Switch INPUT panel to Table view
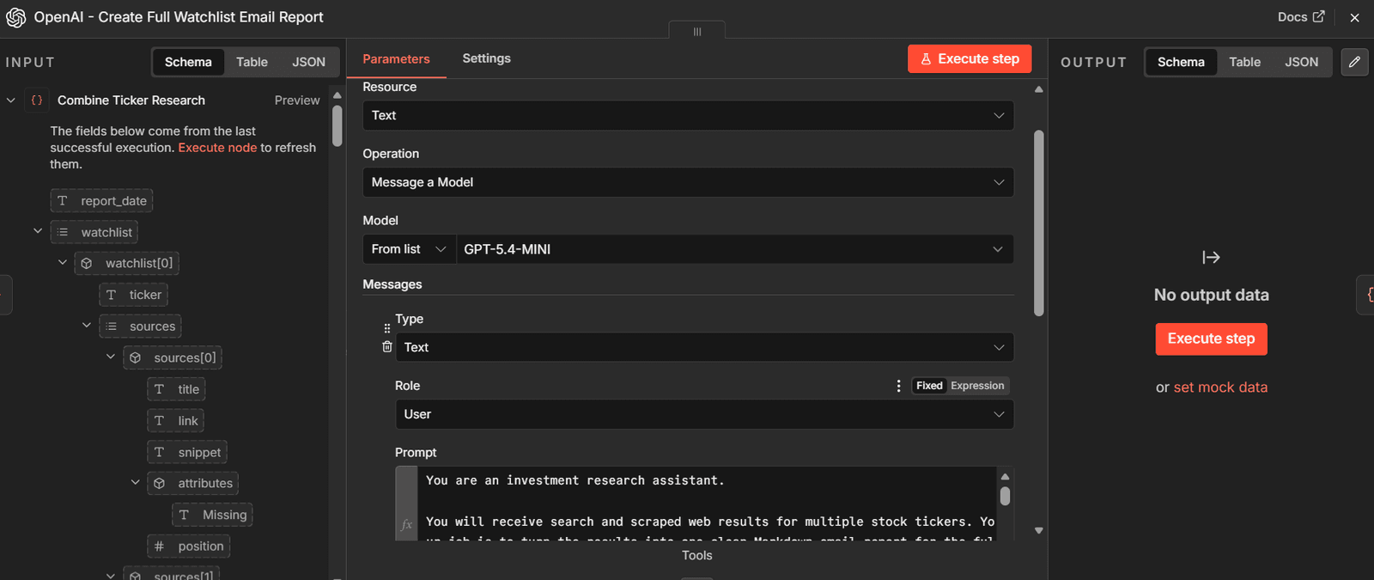1374x580 pixels. coord(252,62)
